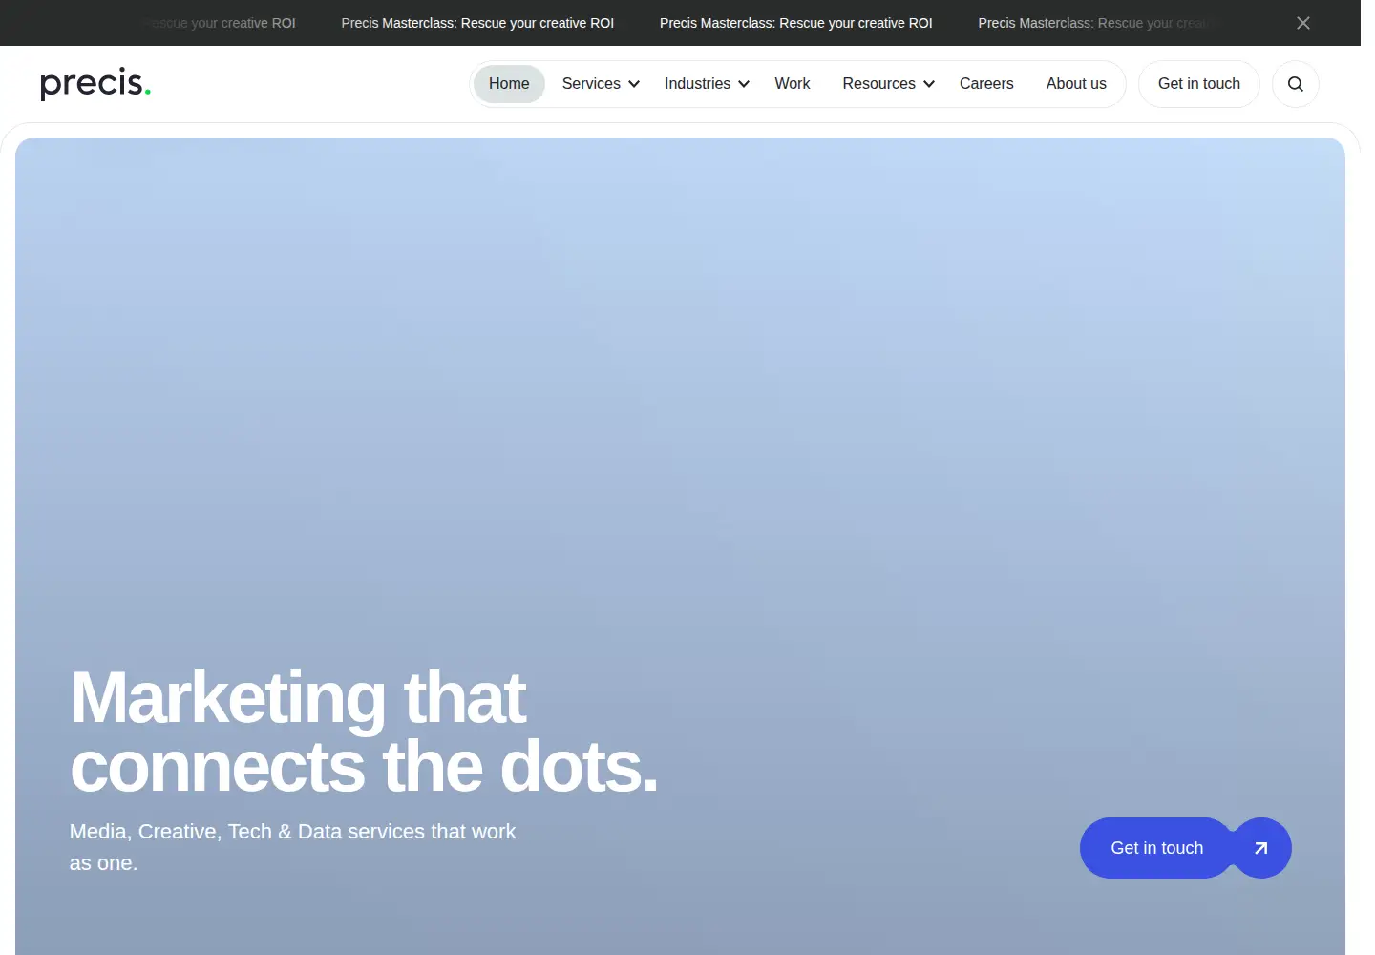Click Get in touch in the navbar
Viewport: 1375px width, 955px height.
pyautogui.click(x=1199, y=84)
